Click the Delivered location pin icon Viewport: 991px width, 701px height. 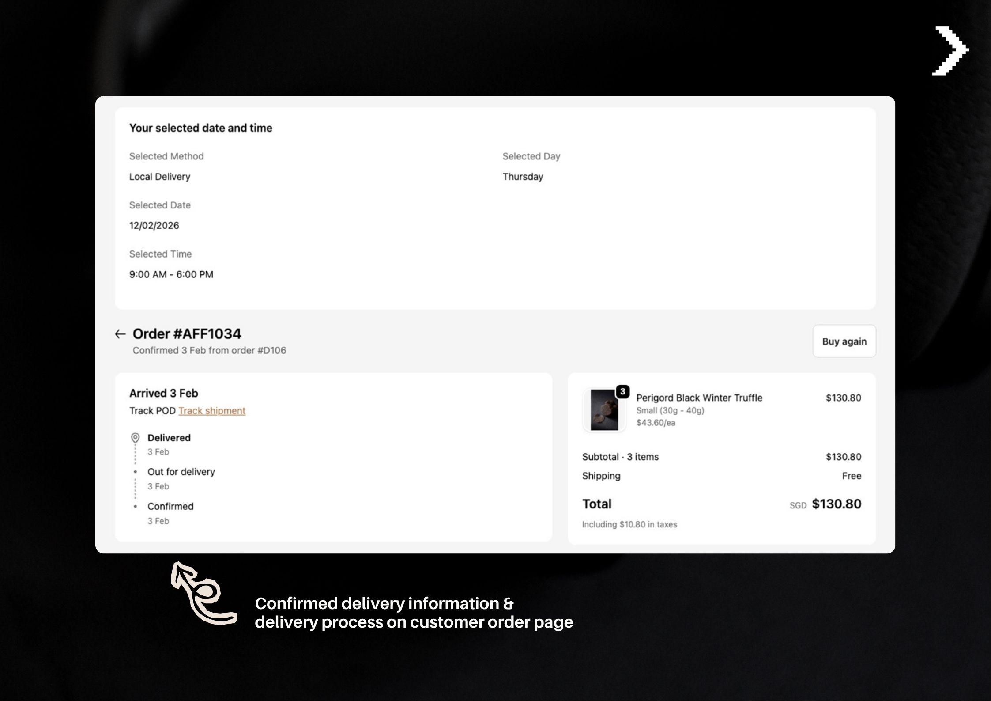coord(135,438)
